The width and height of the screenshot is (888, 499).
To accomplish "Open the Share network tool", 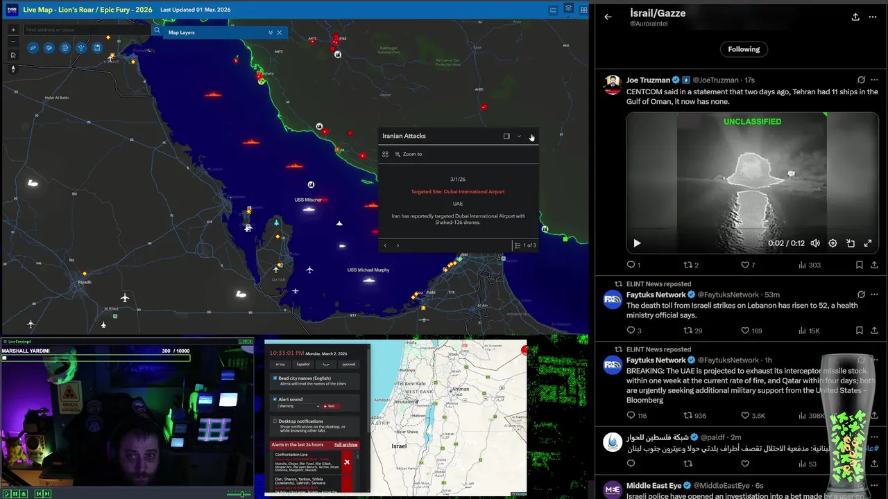I will click(81, 48).
